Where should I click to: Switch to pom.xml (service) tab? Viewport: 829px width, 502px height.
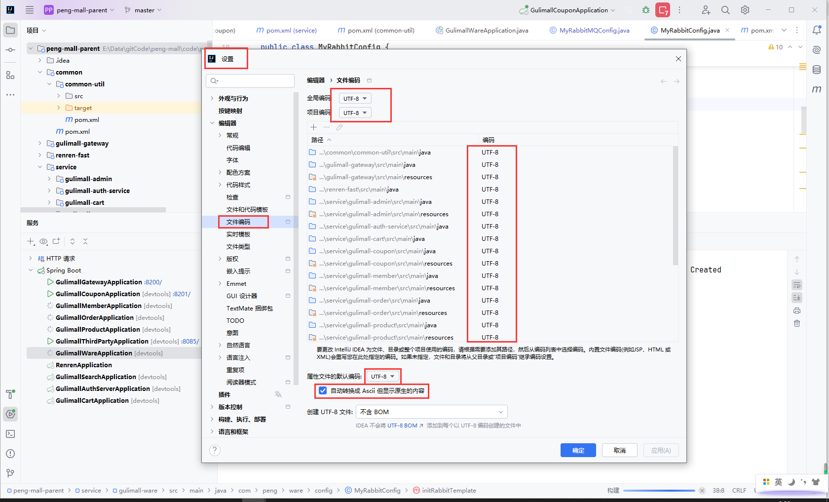pyautogui.click(x=287, y=30)
